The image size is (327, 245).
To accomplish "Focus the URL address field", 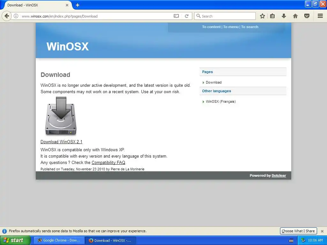I will point(96,16).
